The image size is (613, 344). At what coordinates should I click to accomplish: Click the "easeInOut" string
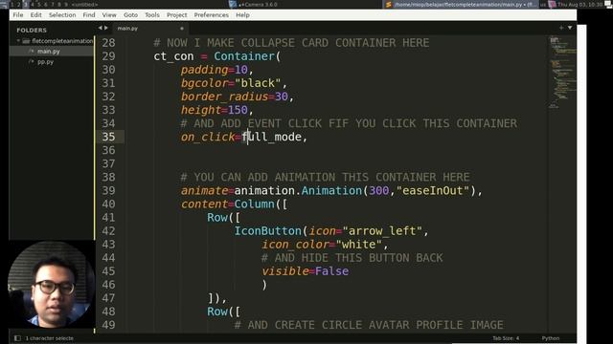[x=432, y=191]
